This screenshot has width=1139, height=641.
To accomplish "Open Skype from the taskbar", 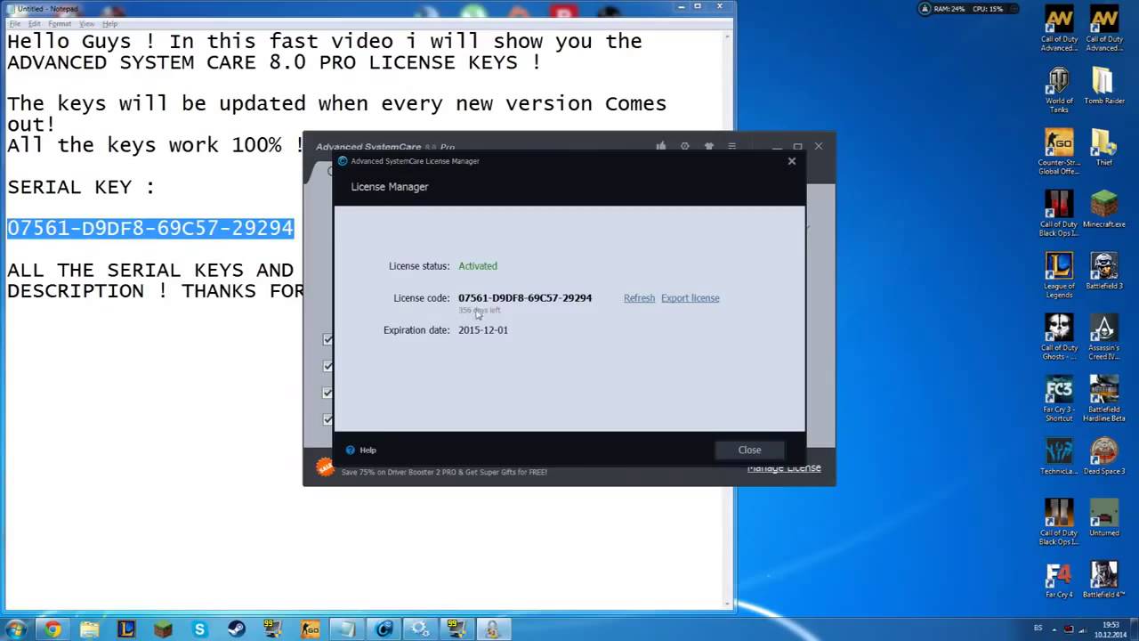I will [200, 629].
